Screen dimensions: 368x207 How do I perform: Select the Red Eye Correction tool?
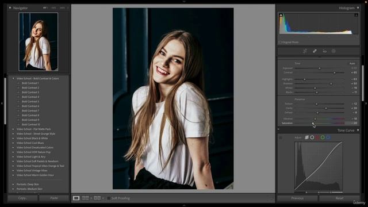pos(324,51)
